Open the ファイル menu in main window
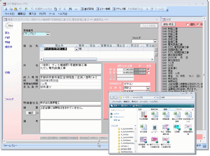 coord(10,14)
